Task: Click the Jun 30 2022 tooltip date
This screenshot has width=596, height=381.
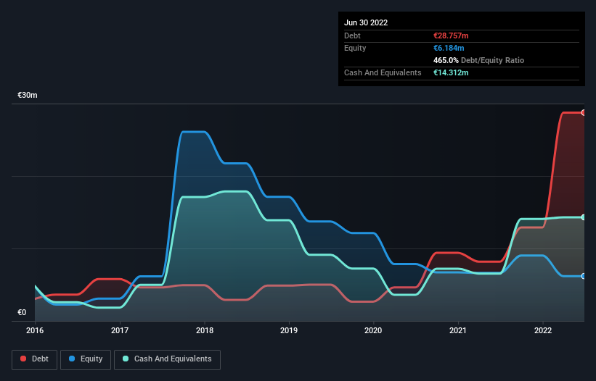Action: 366,22
